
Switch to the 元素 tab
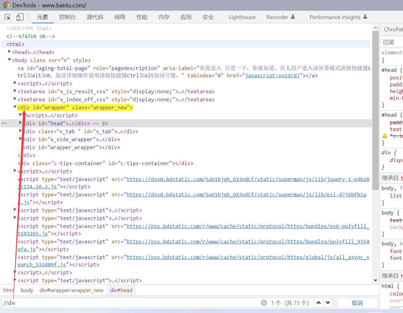(x=42, y=17)
